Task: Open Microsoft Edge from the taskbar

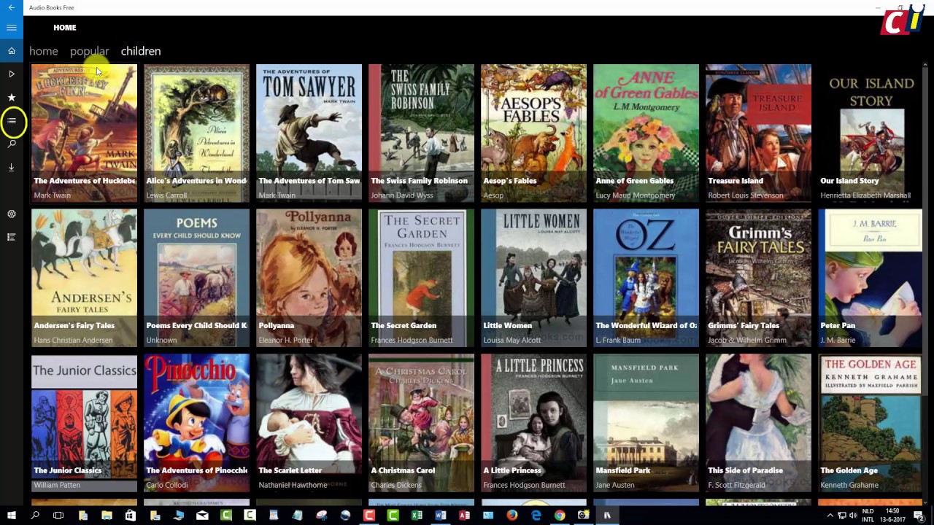Action: point(536,516)
